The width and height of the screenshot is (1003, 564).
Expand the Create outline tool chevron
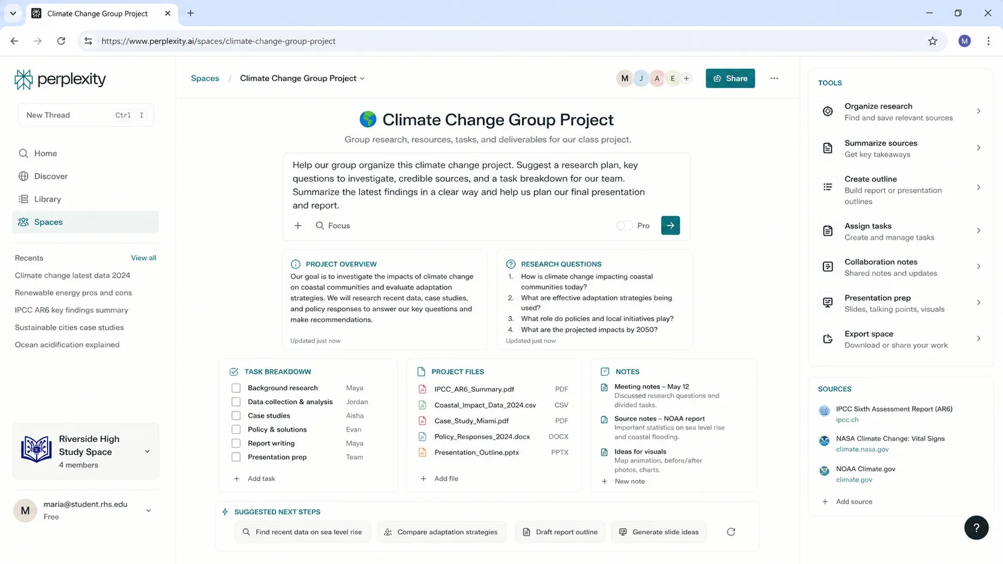tap(978, 188)
